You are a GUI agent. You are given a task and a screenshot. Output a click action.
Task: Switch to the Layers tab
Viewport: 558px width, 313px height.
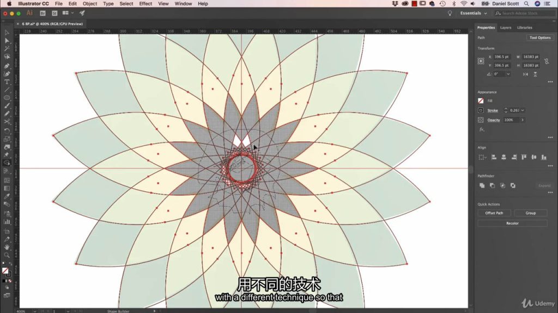coord(505,28)
